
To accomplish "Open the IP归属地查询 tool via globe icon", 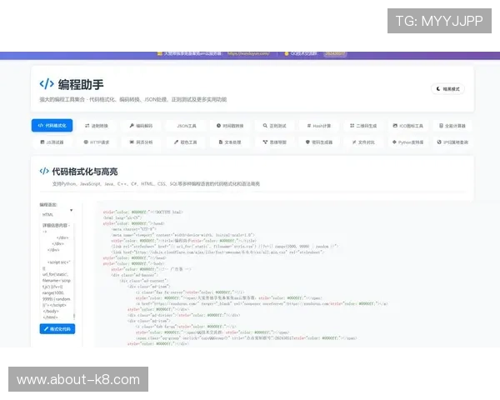I will point(452,142).
